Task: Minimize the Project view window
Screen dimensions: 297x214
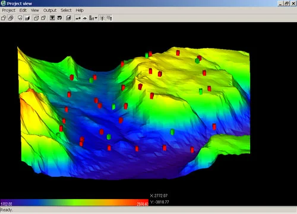Action: tap(280, 4)
